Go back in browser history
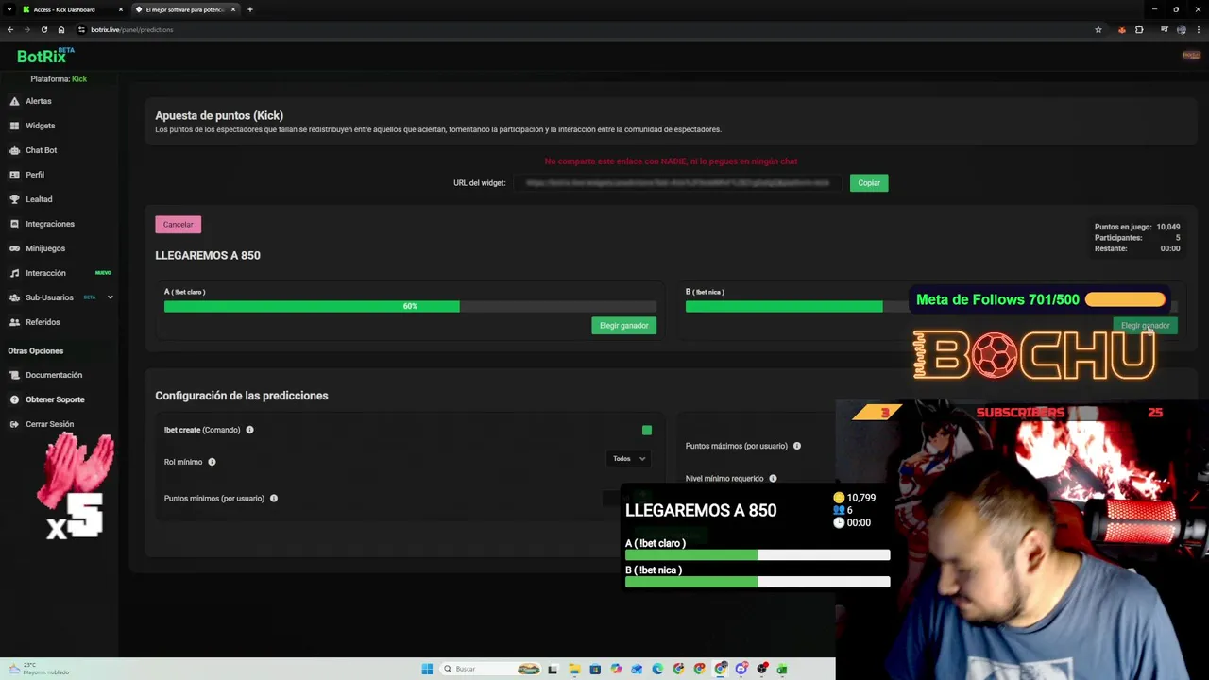Image resolution: width=1209 pixels, height=680 pixels. tap(10, 29)
